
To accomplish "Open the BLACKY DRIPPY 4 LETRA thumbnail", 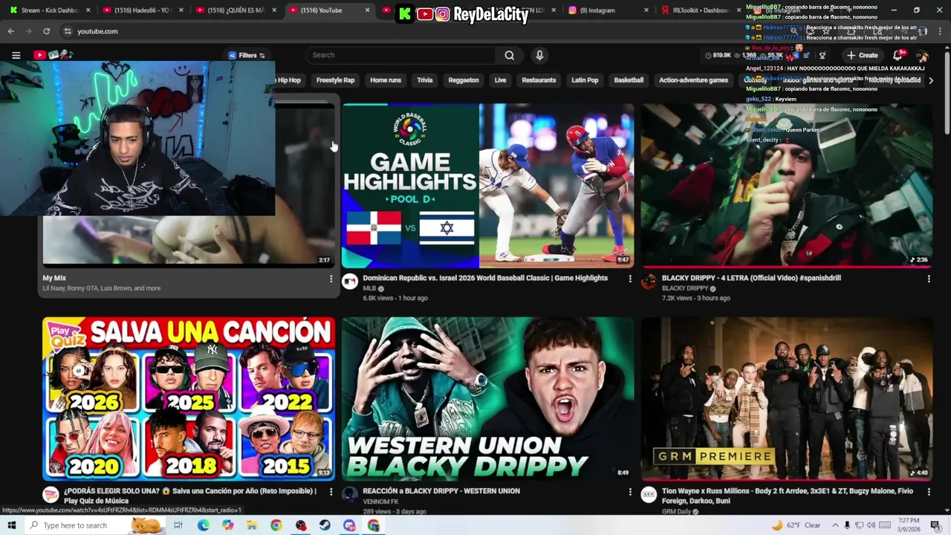I will pyautogui.click(x=787, y=185).
